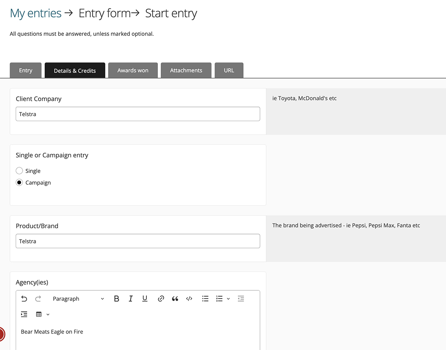Toggle italic formatting in the editor
This screenshot has width=446, height=350.
(x=131, y=299)
